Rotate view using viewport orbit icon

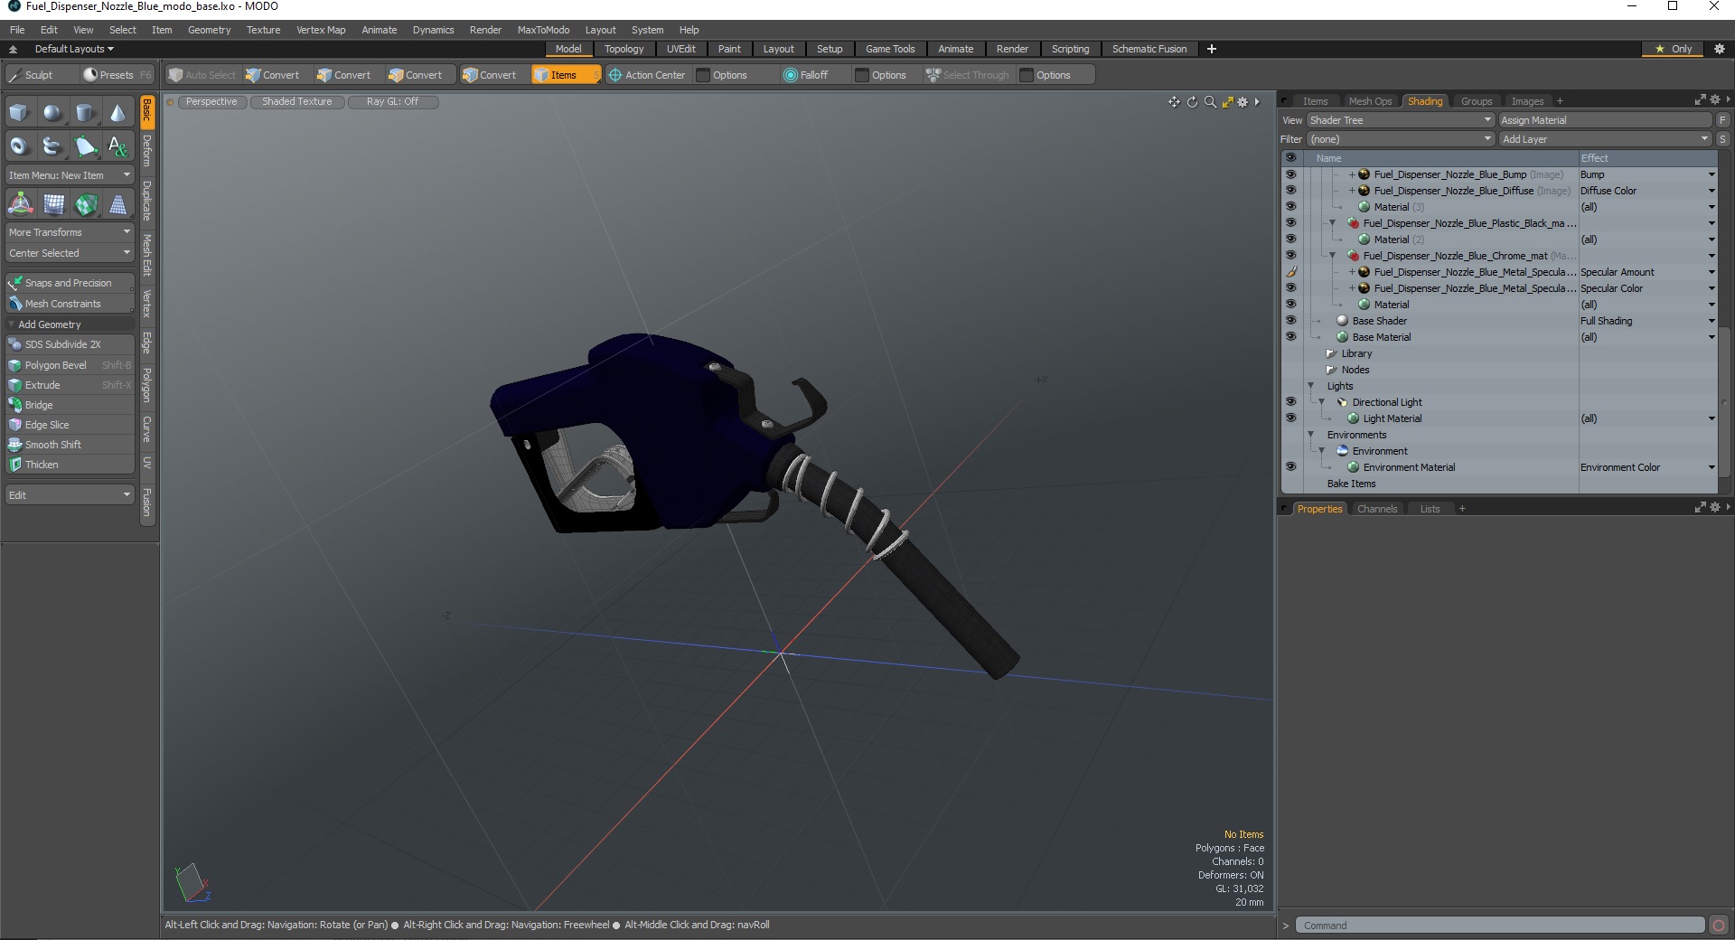(x=1192, y=102)
